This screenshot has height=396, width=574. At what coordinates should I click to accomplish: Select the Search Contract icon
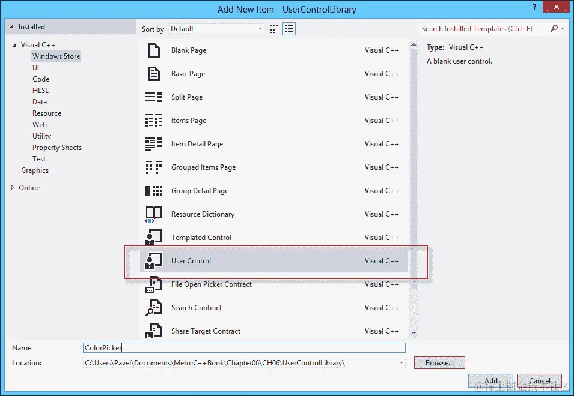154,308
